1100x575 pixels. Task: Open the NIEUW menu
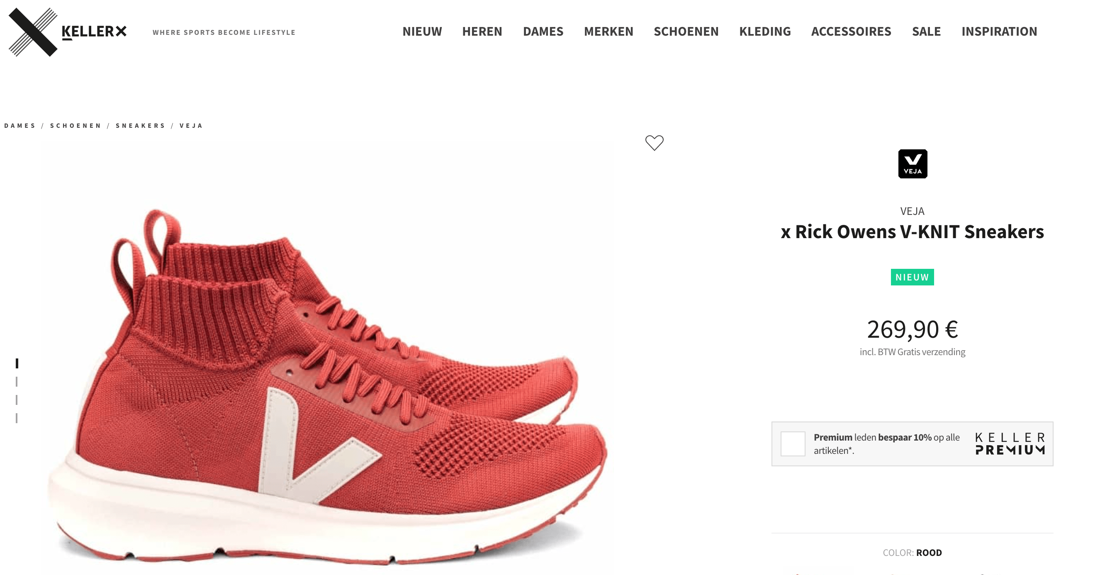[422, 32]
